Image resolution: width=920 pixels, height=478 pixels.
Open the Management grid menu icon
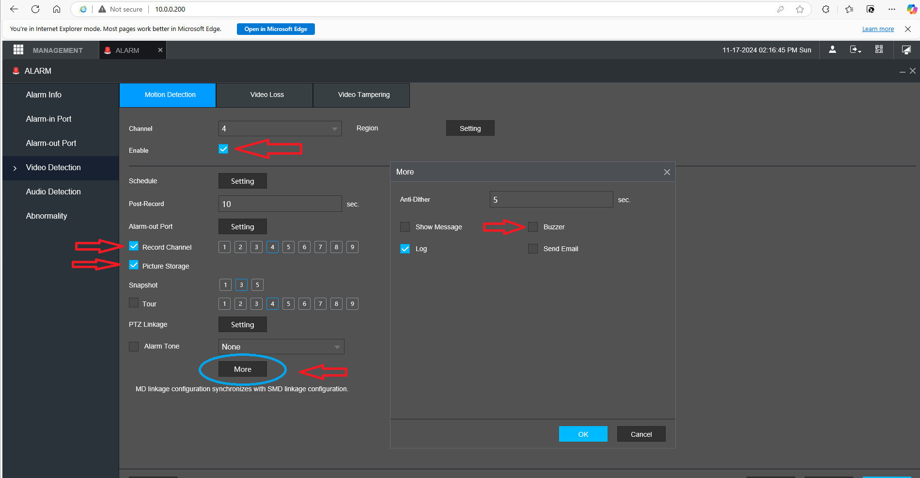18,49
